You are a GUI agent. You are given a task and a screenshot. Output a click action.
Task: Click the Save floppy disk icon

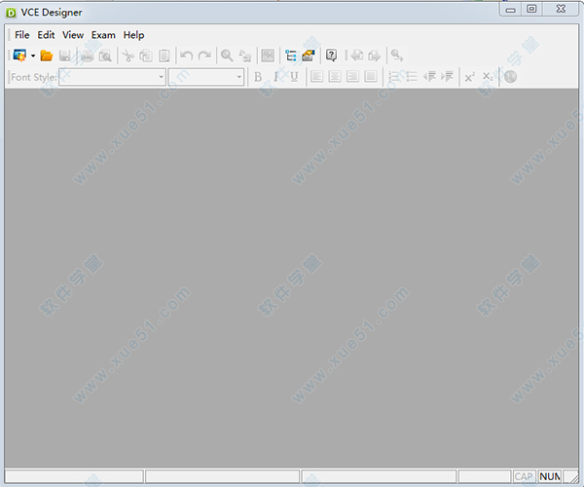65,56
